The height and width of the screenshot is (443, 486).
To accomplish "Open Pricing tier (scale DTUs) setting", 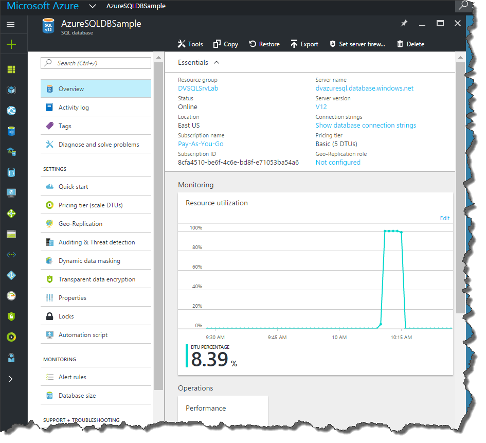I will (x=96, y=205).
